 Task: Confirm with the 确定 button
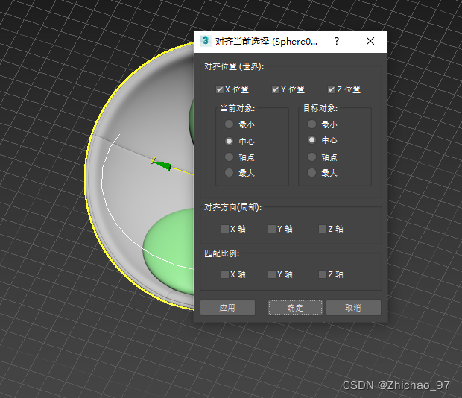295,308
